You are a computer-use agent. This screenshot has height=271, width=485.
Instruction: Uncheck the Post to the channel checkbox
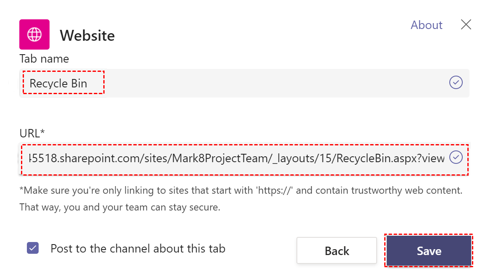pos(33,248)
